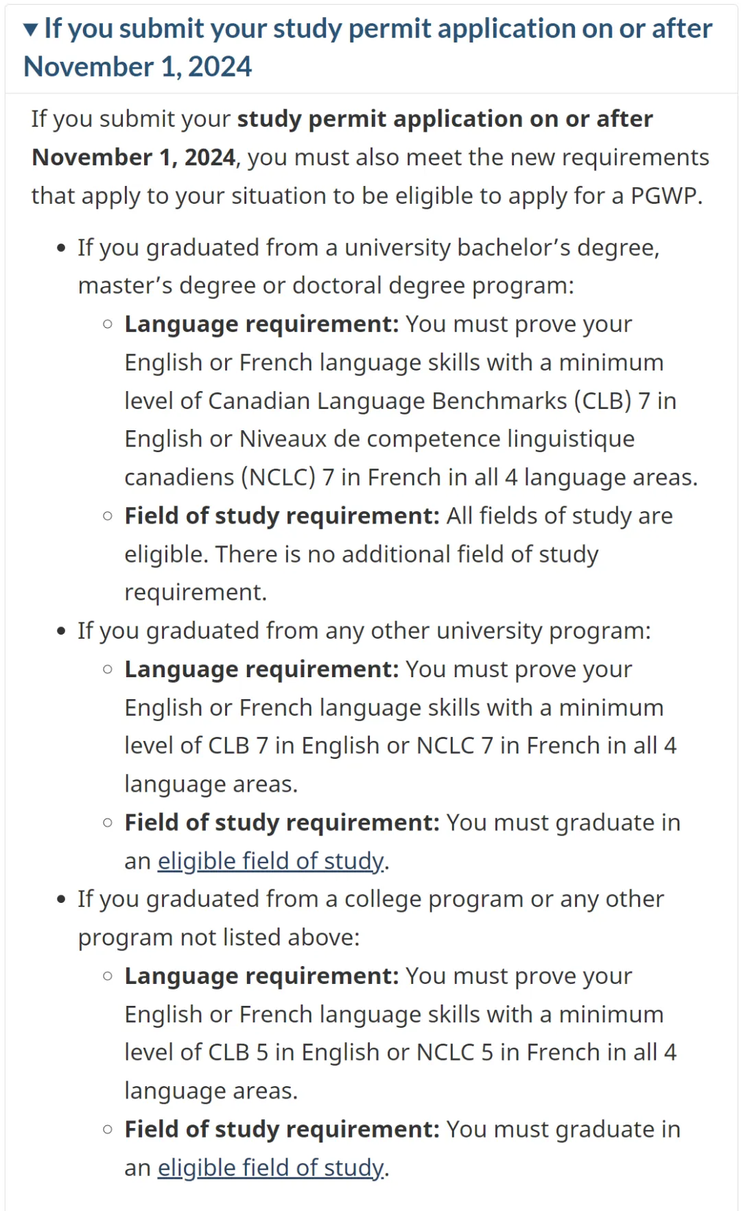Open 'eligible field of study' link under other university program
Viewport: 741px width, 1211px height.
(x=270, y=860)
